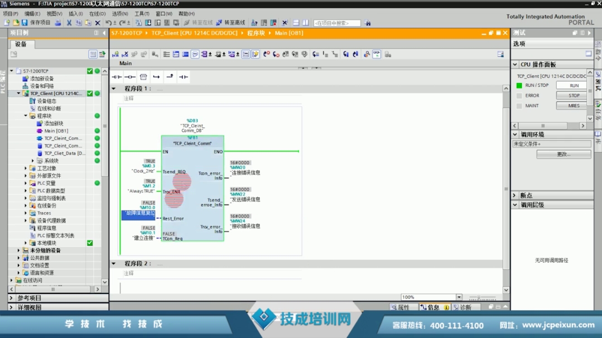Screen dimensions: 602x338
Task: Click the delete network icon
Action: pos(125,55)
